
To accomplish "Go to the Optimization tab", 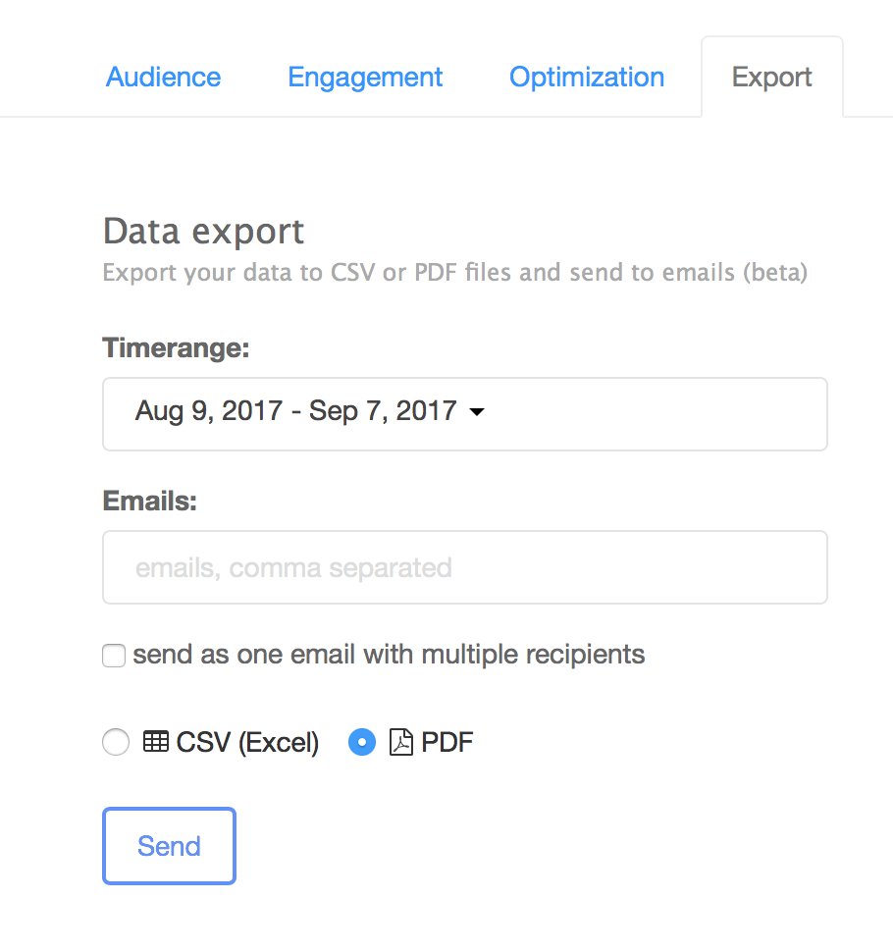I will pyautogui.click(x=587, y=78).
